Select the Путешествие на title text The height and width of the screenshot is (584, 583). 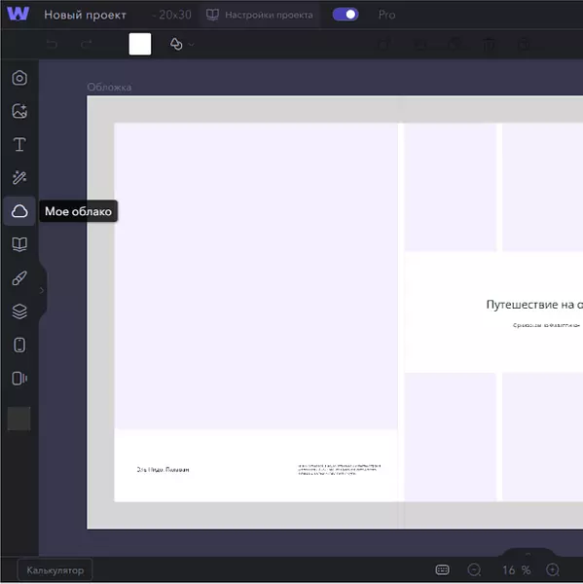point(534,305)
